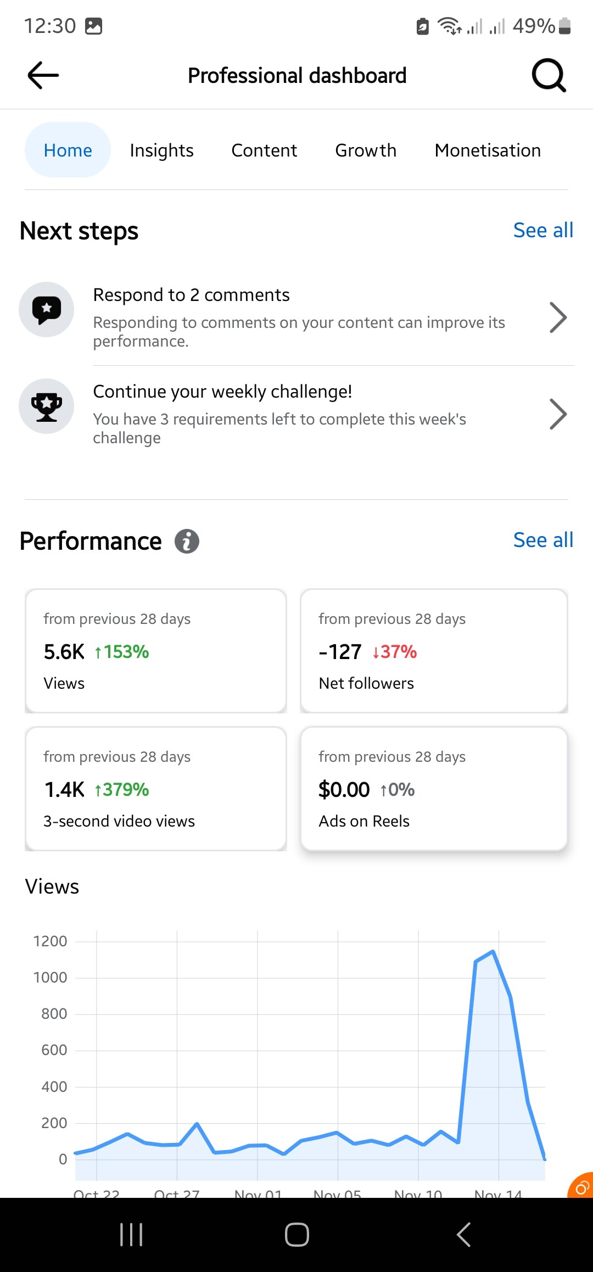Image resolution: width=593 pixels, height=1272 pixels.
Task: Select the Ads on Reels card
Action: 434,789
